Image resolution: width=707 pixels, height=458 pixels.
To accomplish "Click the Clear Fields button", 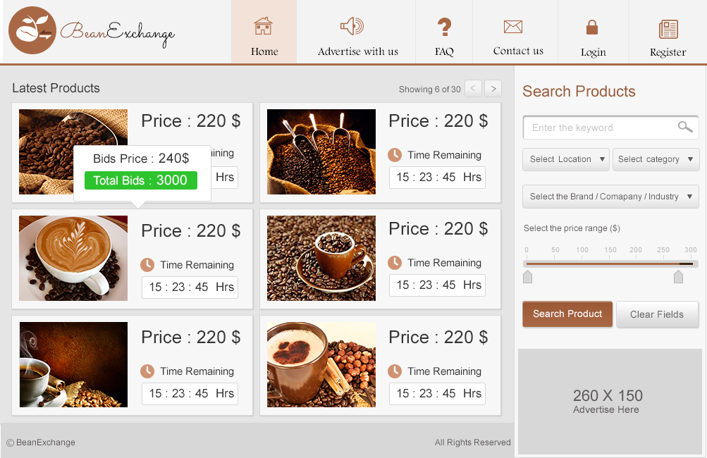I will pyautogui.click(x=657, y=314).
